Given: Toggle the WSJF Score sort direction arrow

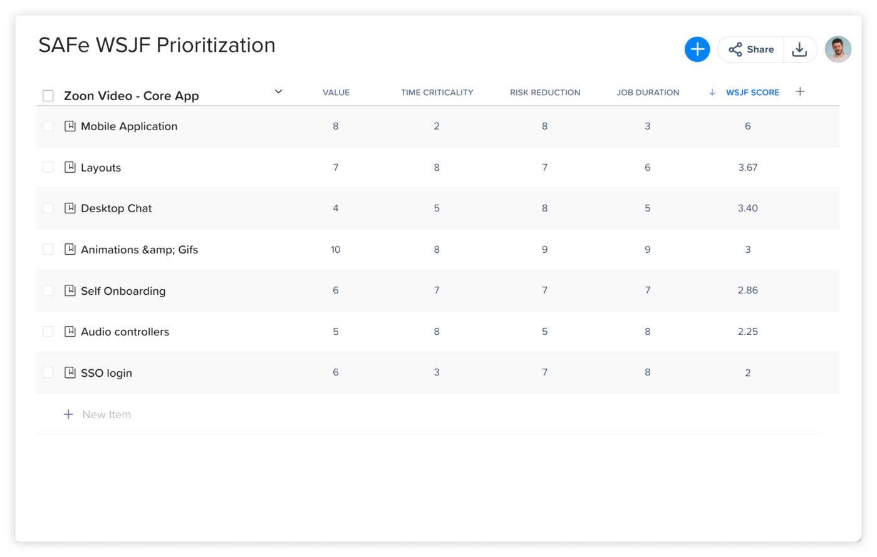Looking at the screenshot, I should [x=712, y=92].
